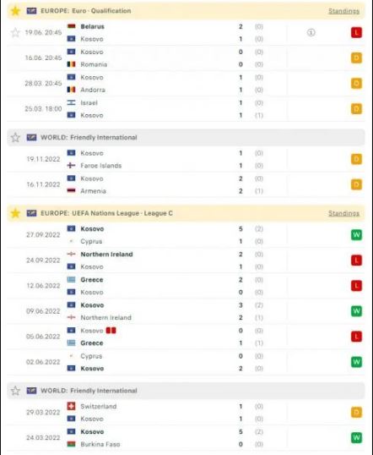Favorite the first Friendly International league
This screenshot has height=455, width=373.
point(15,137)
